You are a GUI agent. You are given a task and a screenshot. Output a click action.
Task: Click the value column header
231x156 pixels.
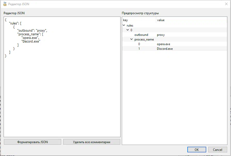point(192,20)
